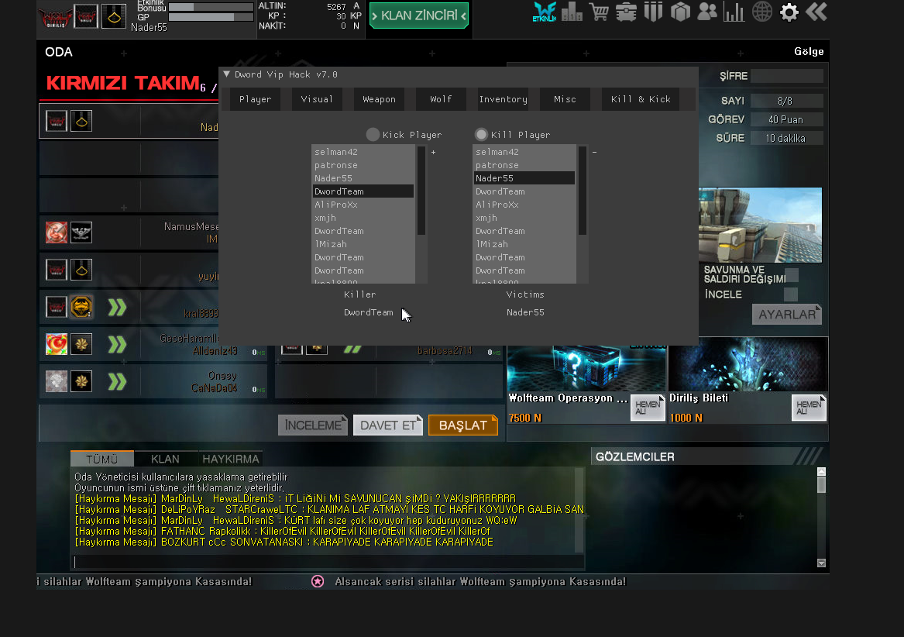Screen dimensions: 904x637
Task: Select lMizah in the Kill list
Action: click(524, 244)
